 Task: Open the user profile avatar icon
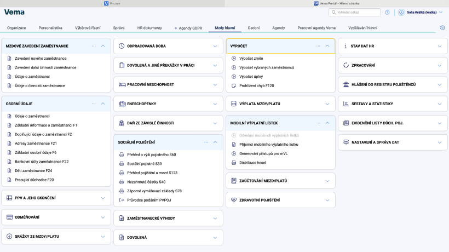[x=401, y=12]
